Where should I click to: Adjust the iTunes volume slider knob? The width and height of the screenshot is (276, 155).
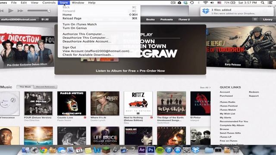tap(49, 11)
